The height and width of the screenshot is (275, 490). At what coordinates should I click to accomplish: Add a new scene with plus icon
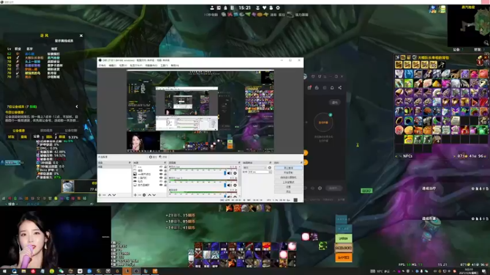point(100,195)
